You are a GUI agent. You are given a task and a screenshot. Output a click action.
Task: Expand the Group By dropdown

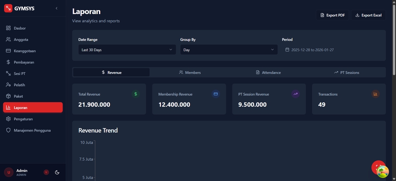229,50
